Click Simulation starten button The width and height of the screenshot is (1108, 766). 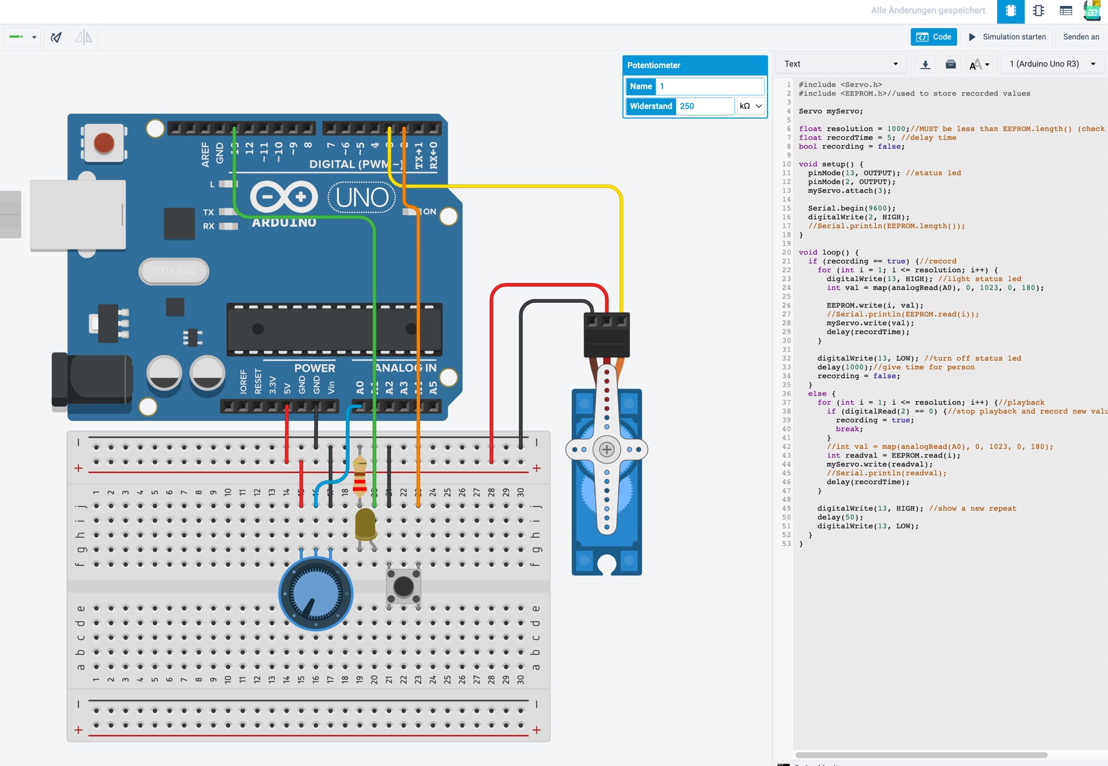pyautogui.click(x=1007, y=37)
